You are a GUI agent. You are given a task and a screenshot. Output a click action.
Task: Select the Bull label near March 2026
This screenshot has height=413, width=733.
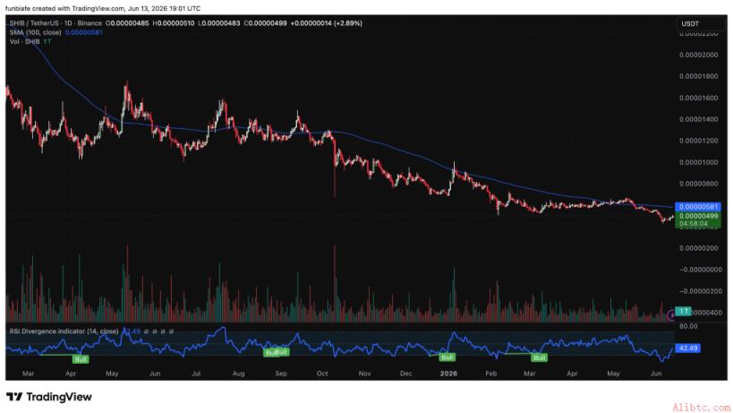click(x=539, y=357)
